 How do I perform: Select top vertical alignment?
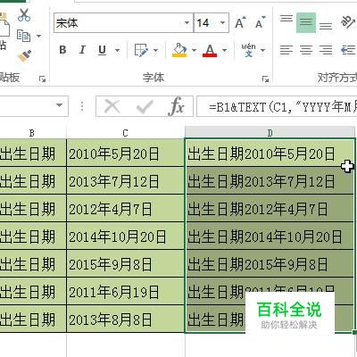pyautogui.click(x=286, y=19)
